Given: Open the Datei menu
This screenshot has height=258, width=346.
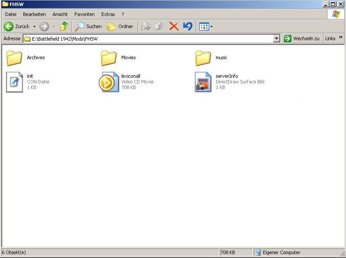Looking at the screenshot, I should click(11, 14).
